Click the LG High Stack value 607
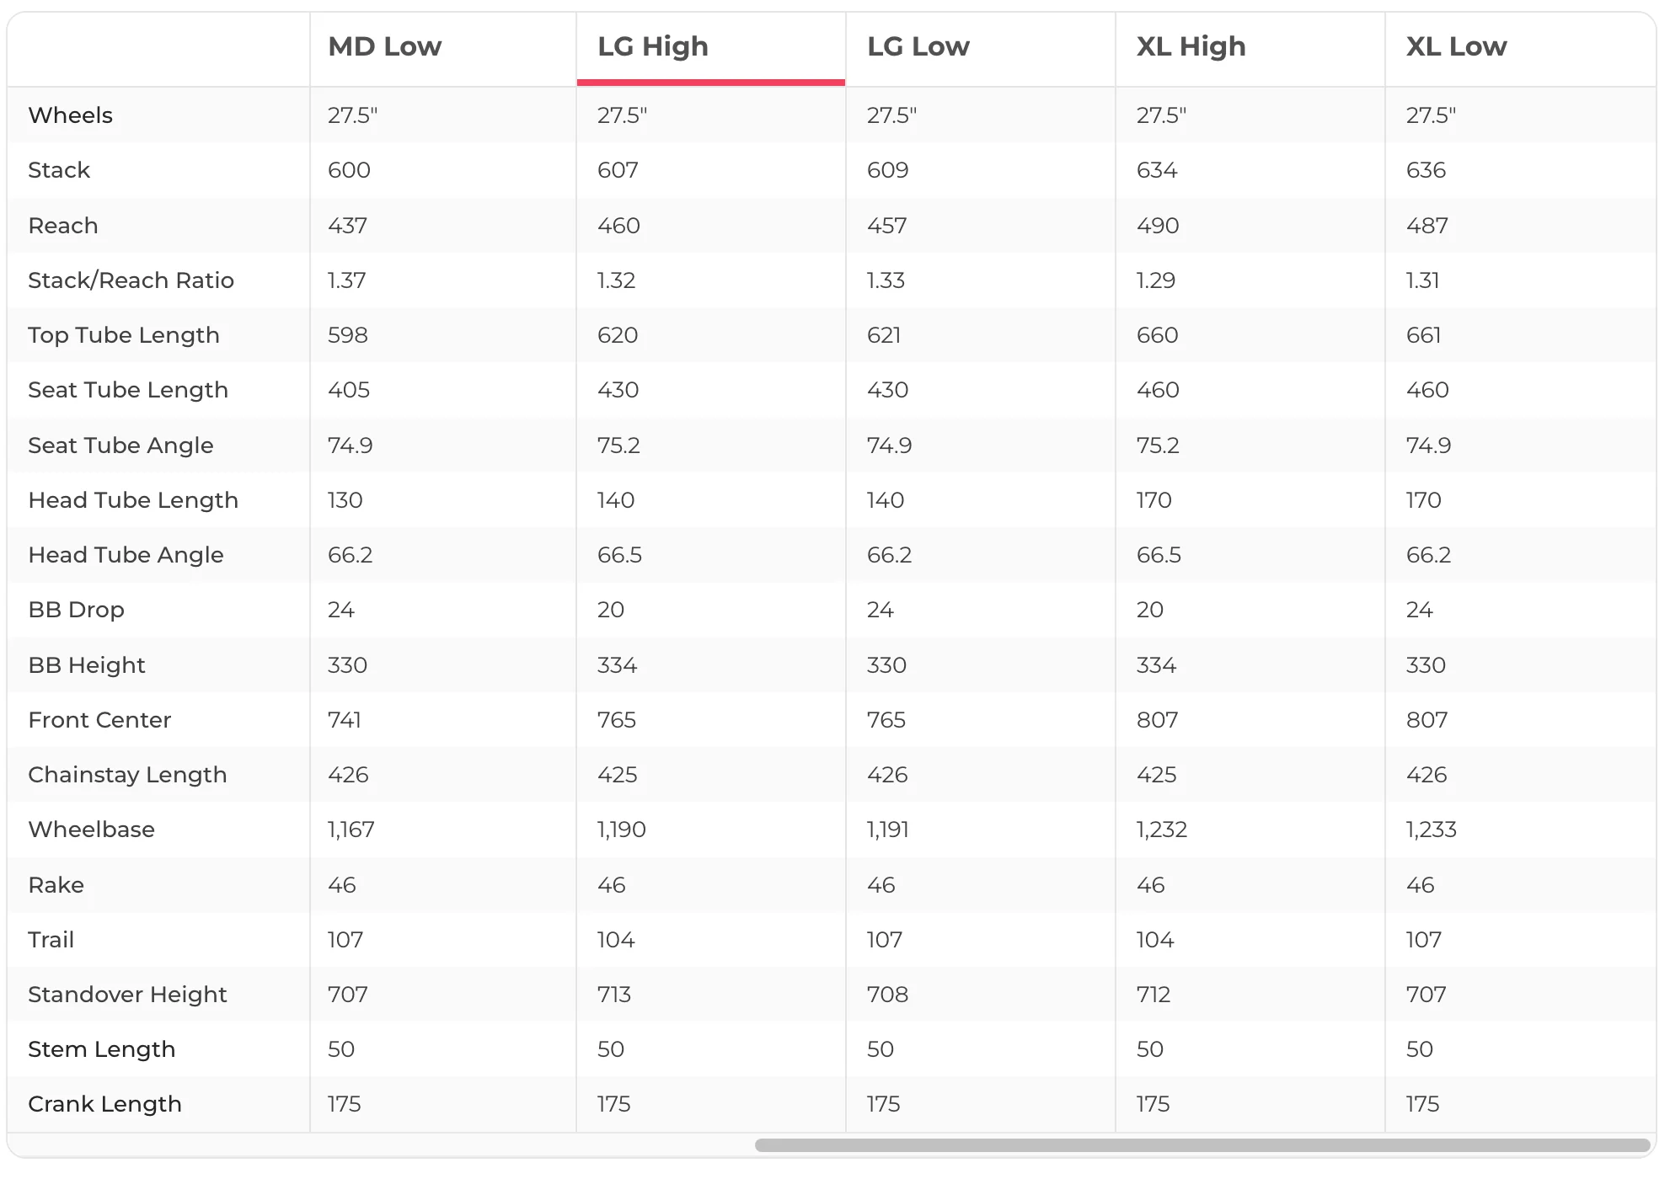The image size is (1670, 1179). click(618, 170)
